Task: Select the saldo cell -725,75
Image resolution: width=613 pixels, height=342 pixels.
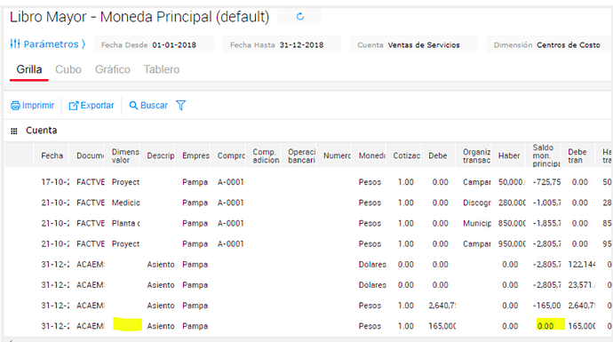Action: 546,182
